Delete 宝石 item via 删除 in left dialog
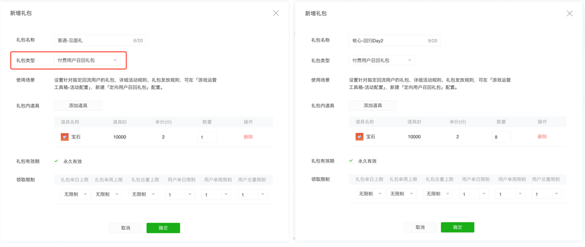 click(x=248, y=137)
